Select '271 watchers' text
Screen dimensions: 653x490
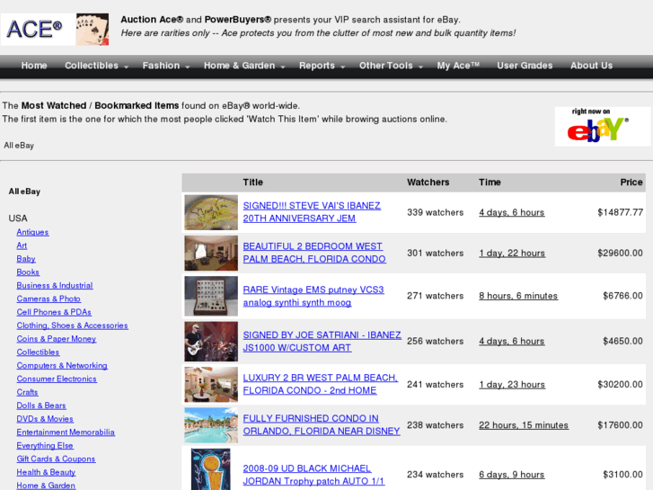click(436, 296)
